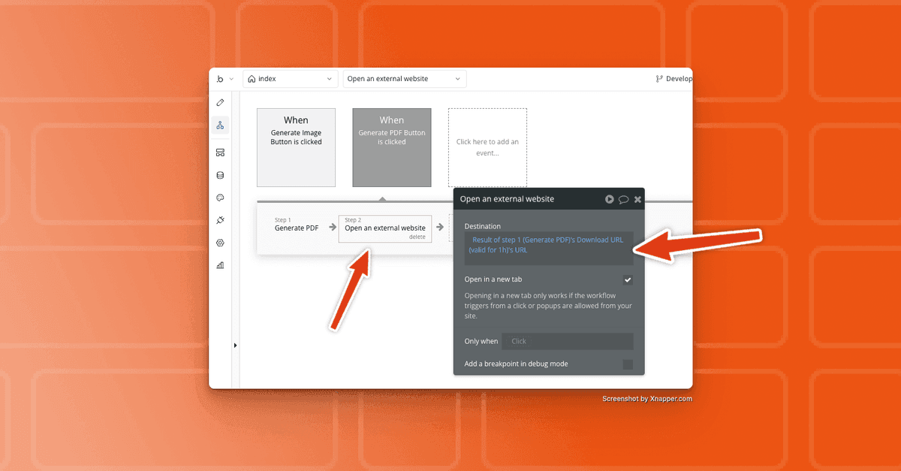
Task: Open the Bubble logo dropdown menu
Action: [x=224, y=78]
